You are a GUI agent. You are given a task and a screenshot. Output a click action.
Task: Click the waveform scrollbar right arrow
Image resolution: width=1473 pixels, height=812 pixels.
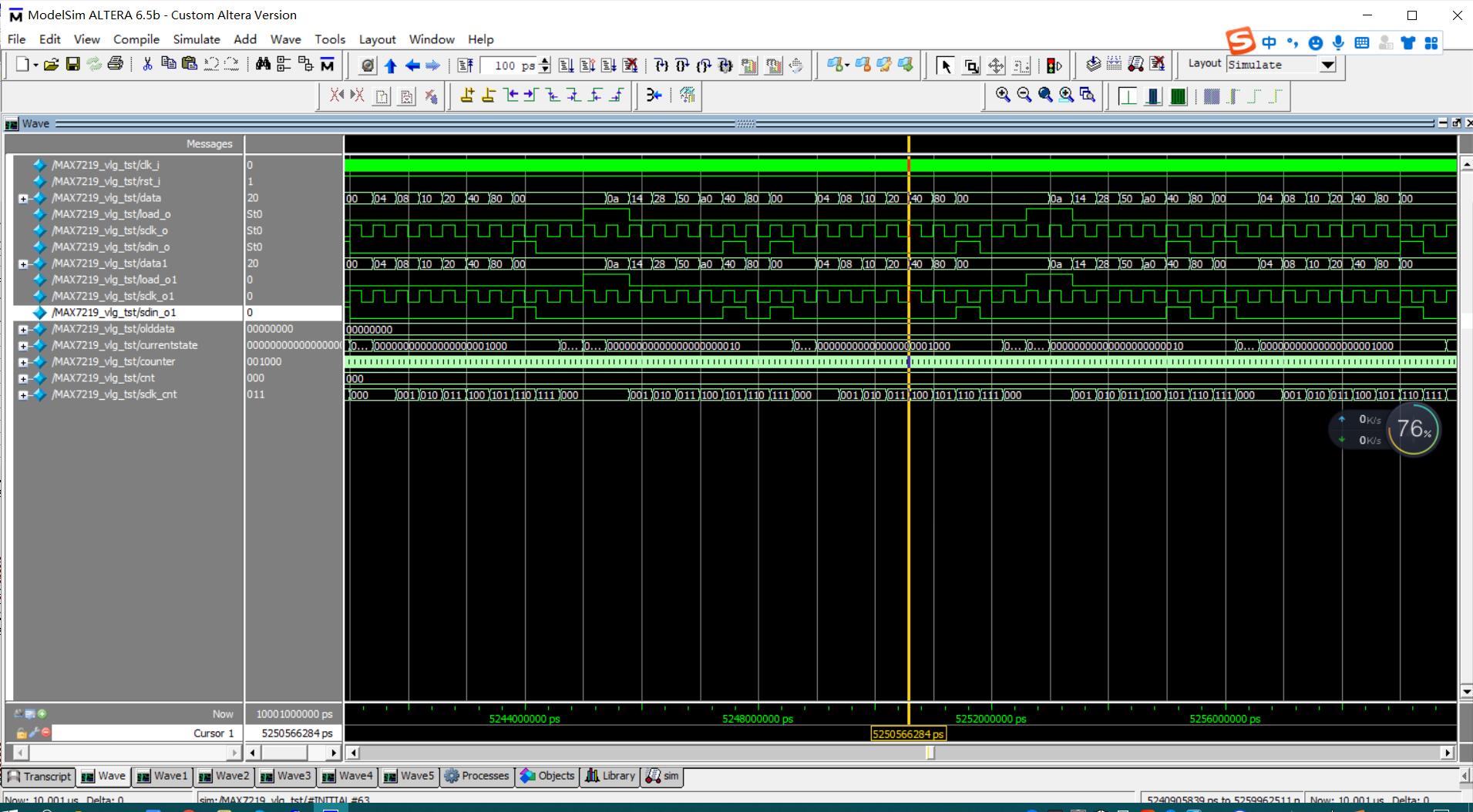[x=1447, y=753]
